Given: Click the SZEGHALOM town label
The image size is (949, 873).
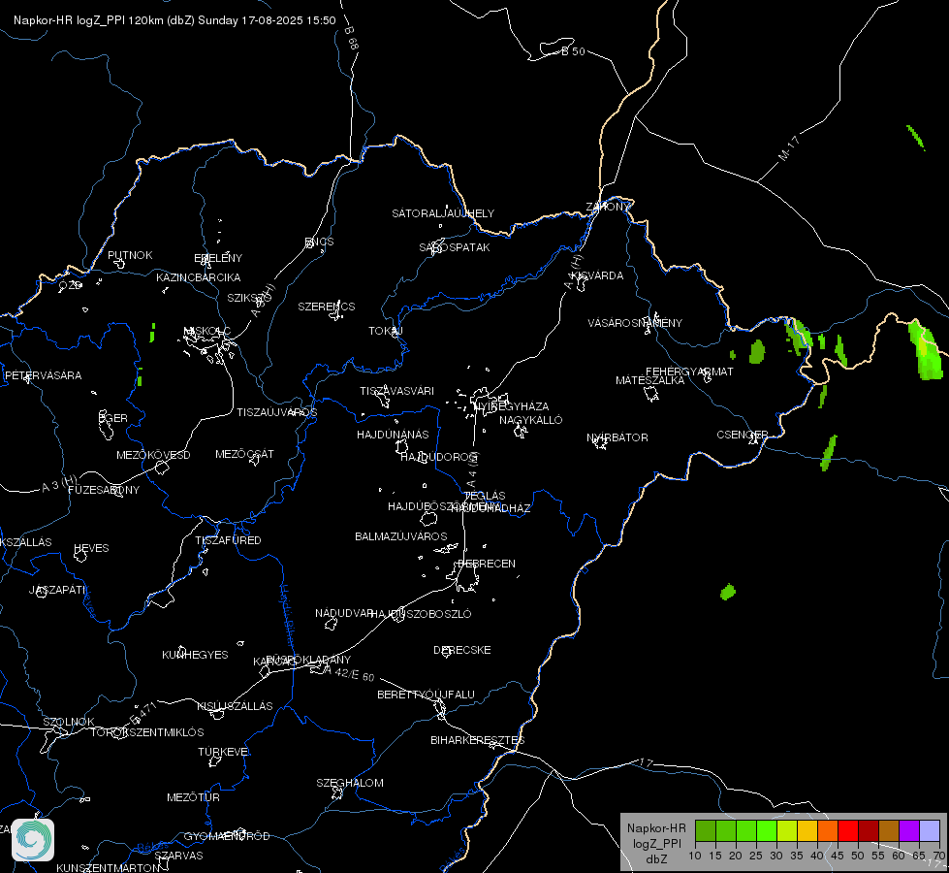Looking at the screenshot, I should point(350,783).
